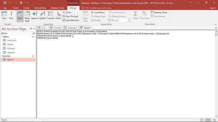The height and width of the screenshot is (122, 218).
Task: Click the Save icon in quick access toolbar
Action: pos(5,3)
